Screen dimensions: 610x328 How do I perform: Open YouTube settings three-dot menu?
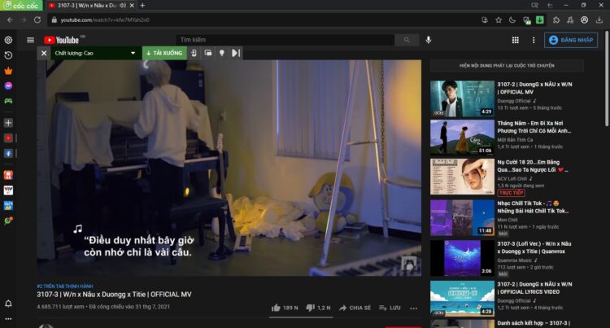point(532,39)
